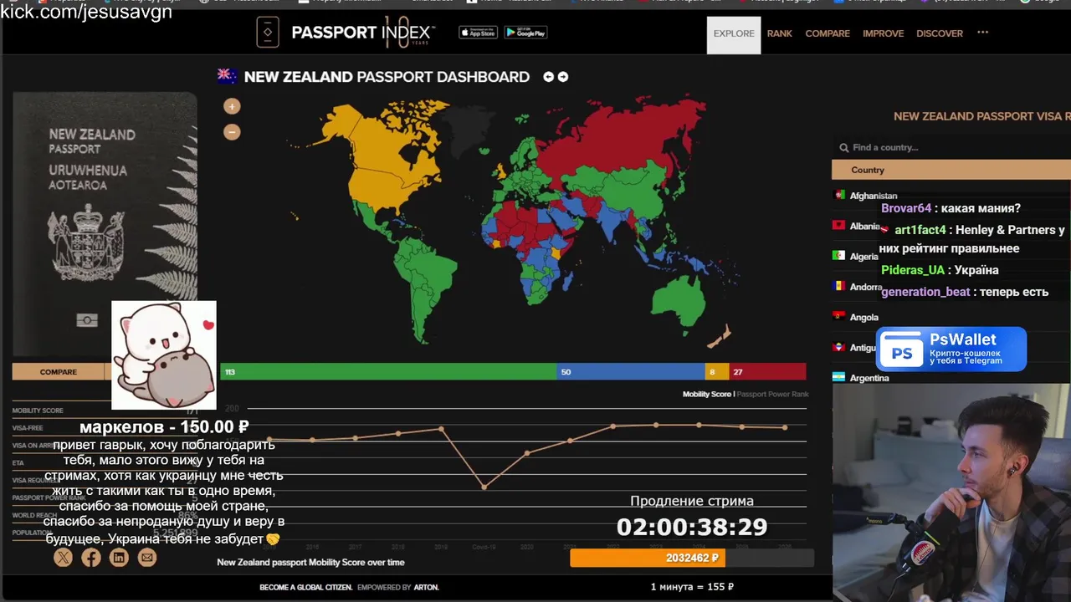Viewport: 1071px width, 602px height.
Task: Click the chart caption Mobility Score over time
Action: coord(310,563)
